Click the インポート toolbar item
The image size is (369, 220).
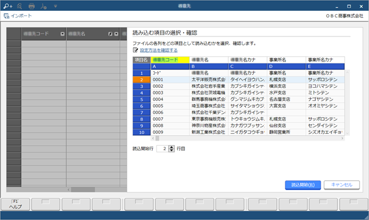pos(18,16)
